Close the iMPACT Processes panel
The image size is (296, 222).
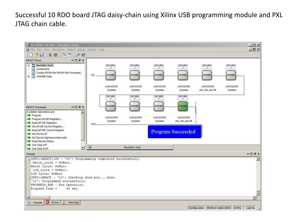83,107
